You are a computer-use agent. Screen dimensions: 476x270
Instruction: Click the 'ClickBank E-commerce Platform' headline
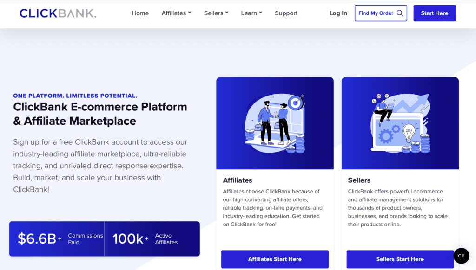pos(100,114)
